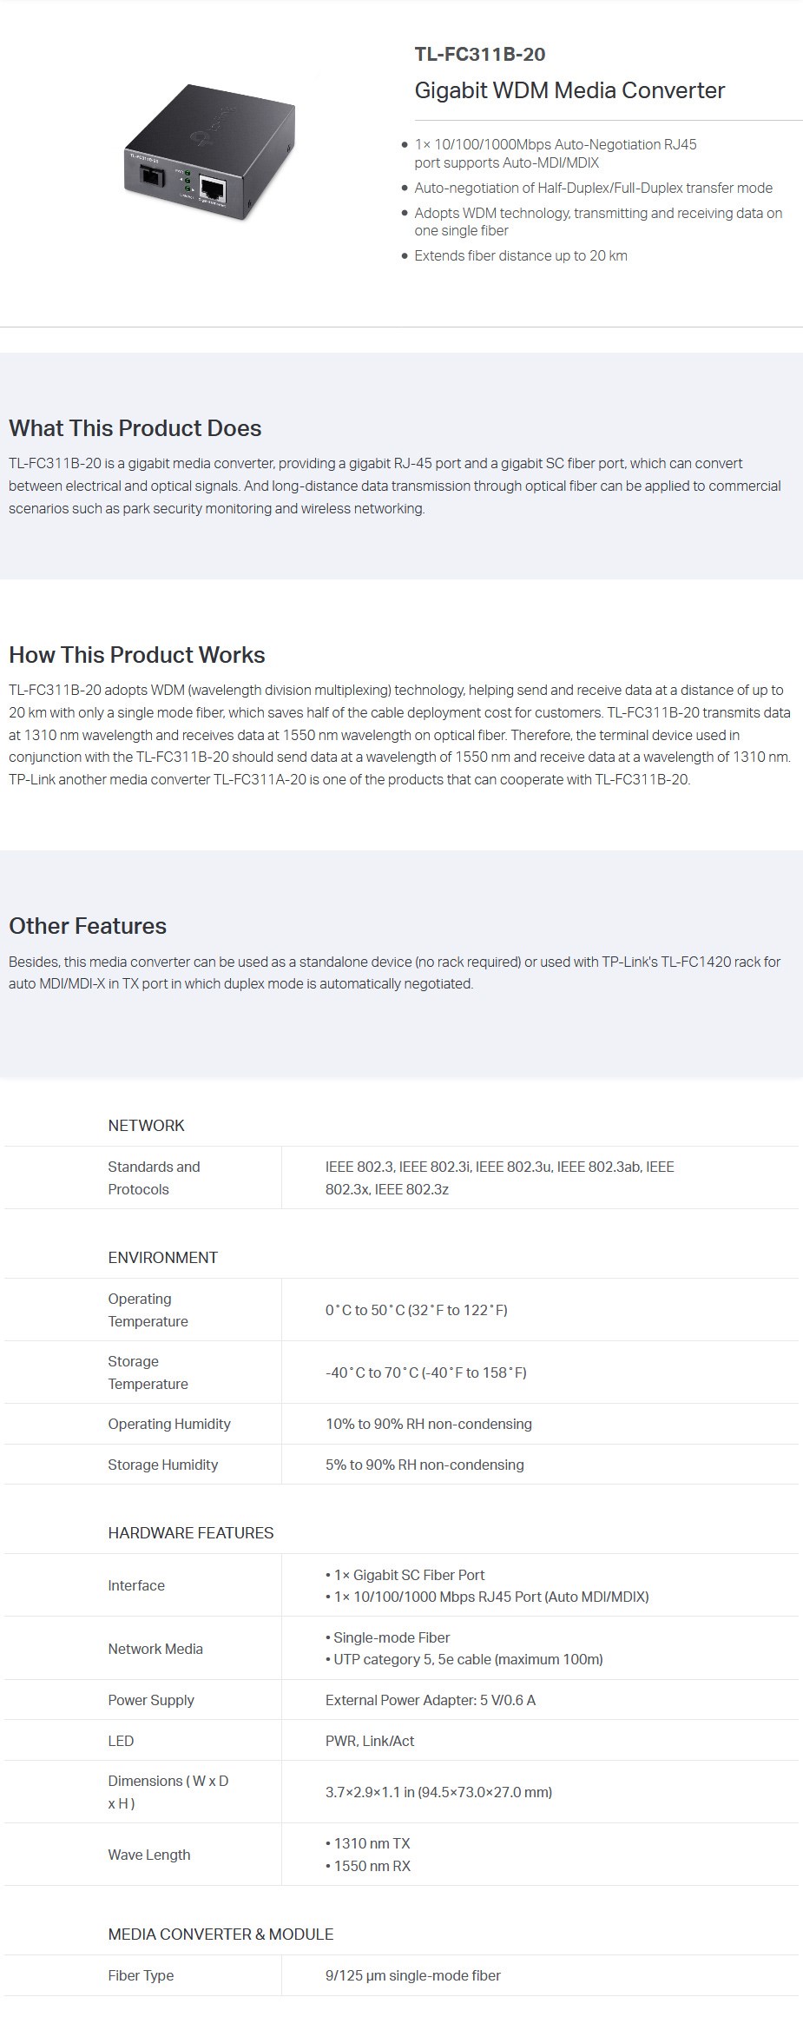Click the What This Product Does heading
The width and height of the screenshot is (803, 2037).
click(x=135, y=428)
